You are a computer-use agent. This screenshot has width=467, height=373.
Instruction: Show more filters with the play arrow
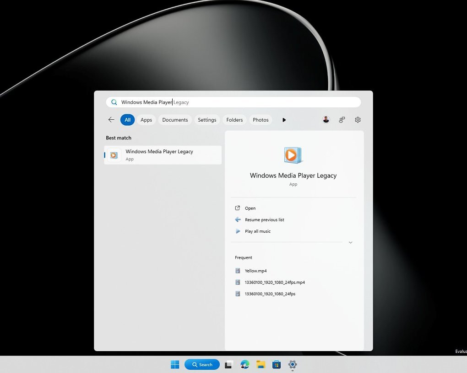click(284, 120)
